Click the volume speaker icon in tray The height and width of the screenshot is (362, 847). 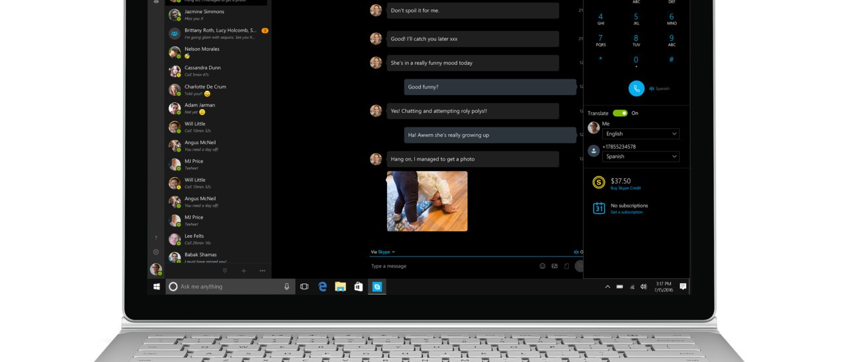coord(644,287)
